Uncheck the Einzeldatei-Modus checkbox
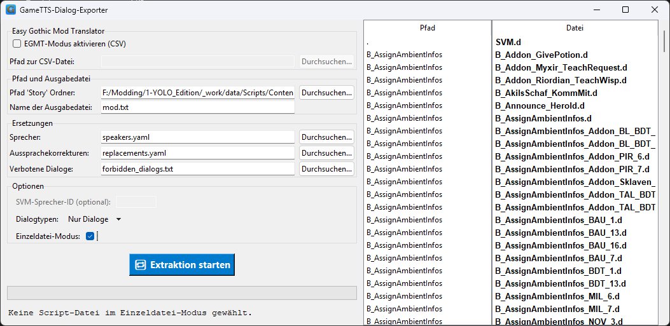The image size is (670, 326). (90, 236)
